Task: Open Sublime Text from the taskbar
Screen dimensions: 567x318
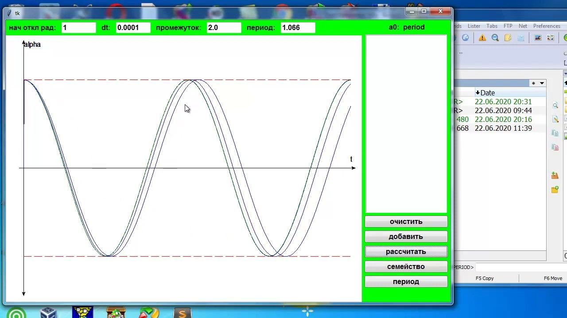Action: click(x=182, y=313)
